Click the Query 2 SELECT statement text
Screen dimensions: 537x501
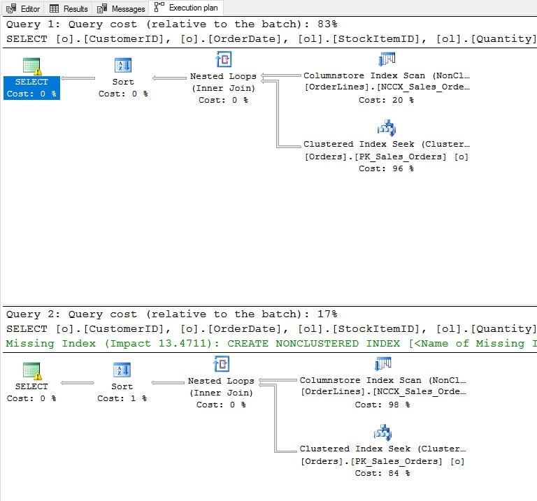click(x=271, y=329)
